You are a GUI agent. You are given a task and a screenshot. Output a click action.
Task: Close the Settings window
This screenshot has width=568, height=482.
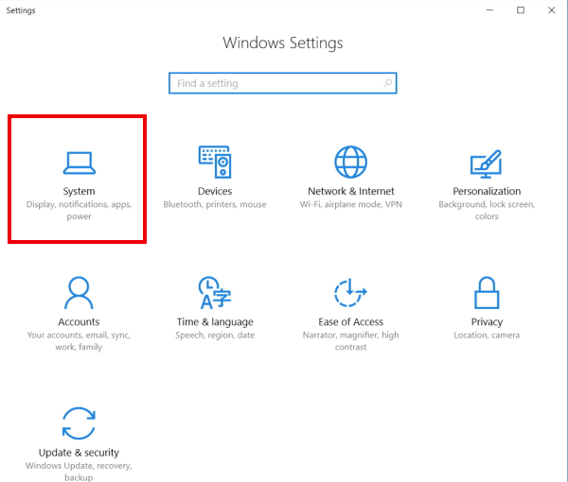pyautogui.click(x=551, y=10)
